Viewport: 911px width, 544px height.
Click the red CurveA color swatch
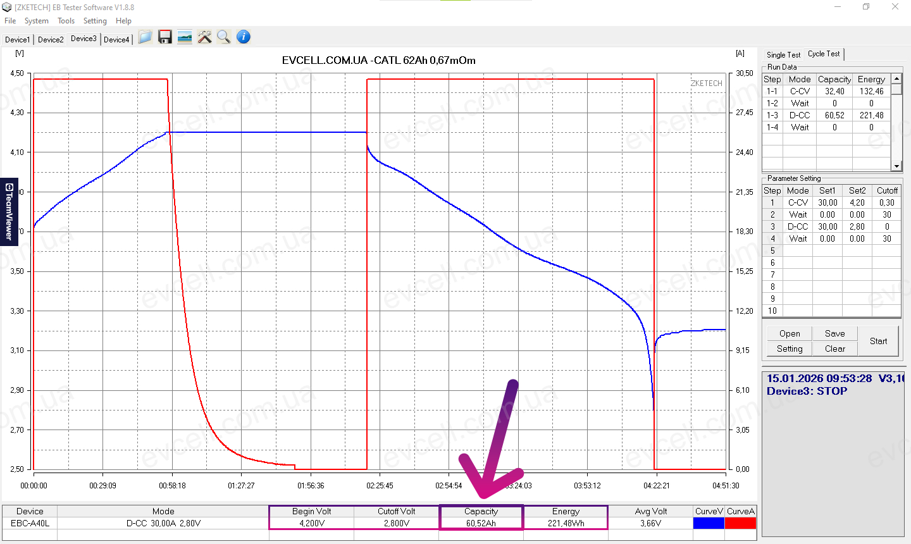(x=740, y=523)
